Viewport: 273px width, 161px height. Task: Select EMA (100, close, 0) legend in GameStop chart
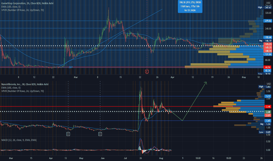pyautogui.click(x=11, y=7)
